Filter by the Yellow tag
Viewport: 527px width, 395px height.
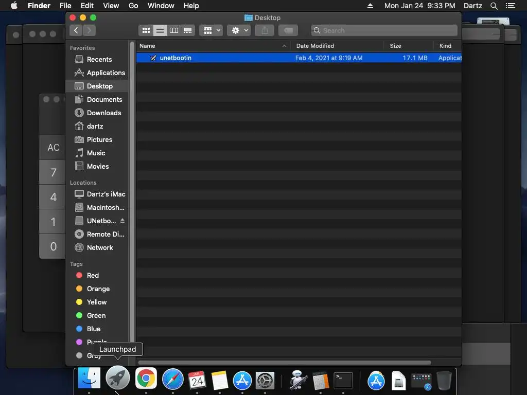click(x=97, y=302)
